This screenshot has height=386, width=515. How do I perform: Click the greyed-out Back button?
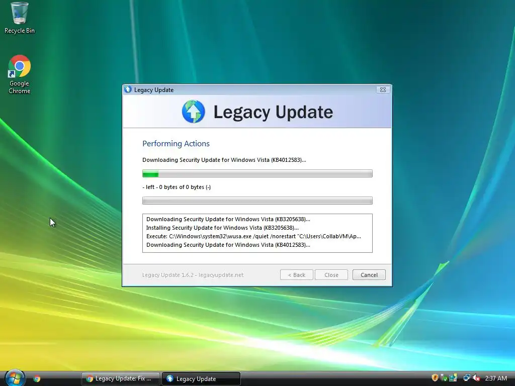click(x=296, y=275)
